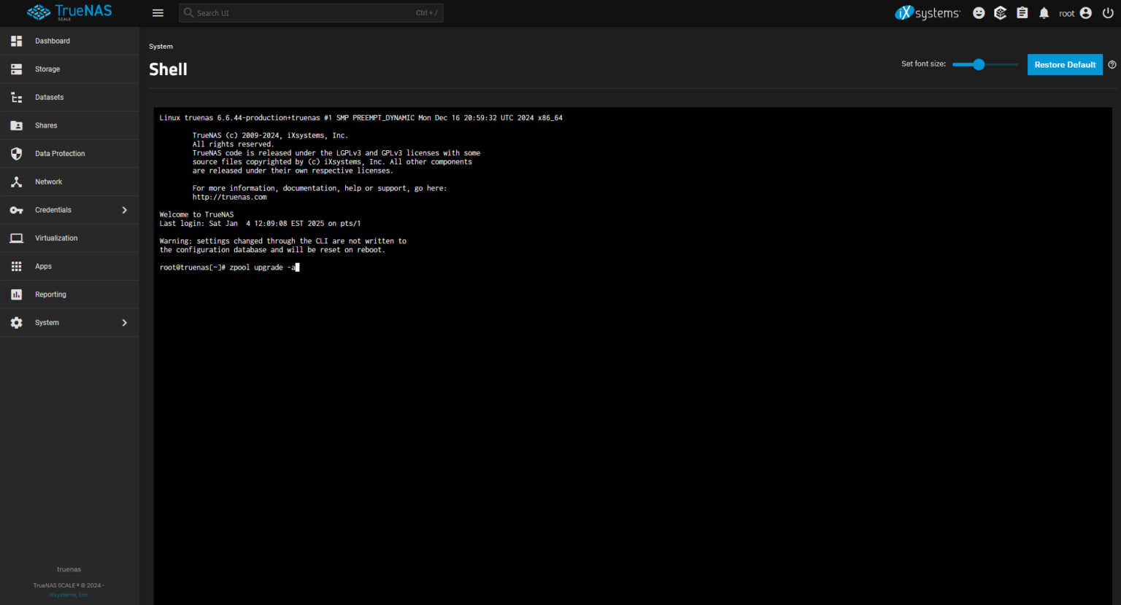The image size is (1121, 605).
Task: Open the Shares section in sidebar
Action: point(46,125)
